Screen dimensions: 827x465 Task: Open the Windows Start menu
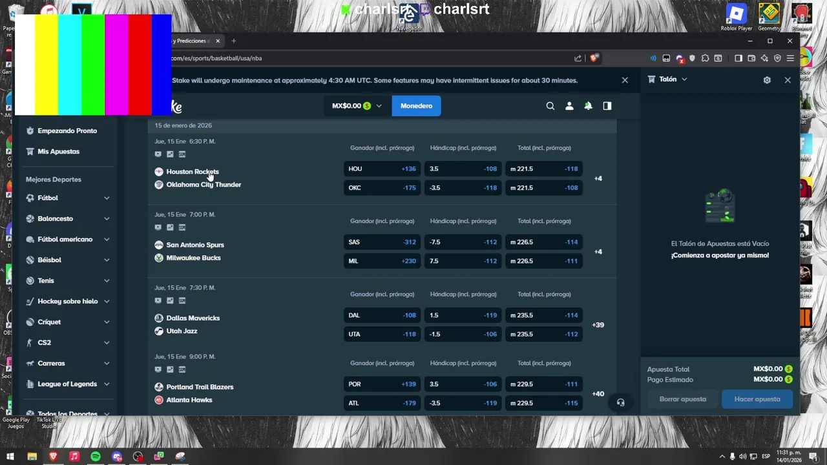[x=10, y=457]
